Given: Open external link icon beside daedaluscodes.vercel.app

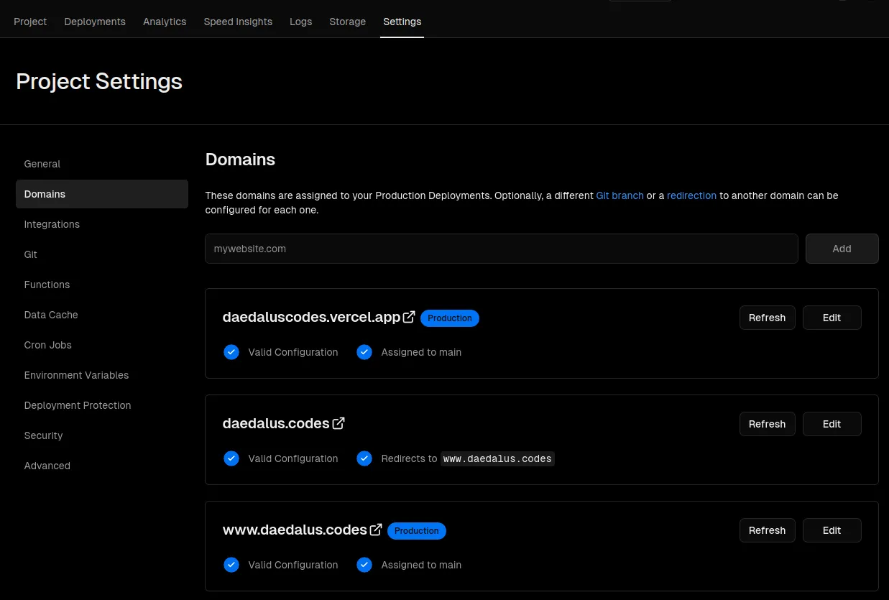Looking at the screenshot, I should (409, 317).
